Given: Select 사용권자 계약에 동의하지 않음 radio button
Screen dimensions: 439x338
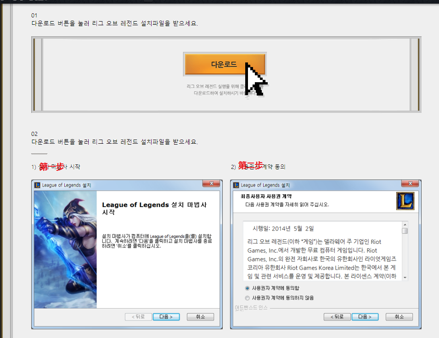Looking at the screenshot, I should 248,298.
